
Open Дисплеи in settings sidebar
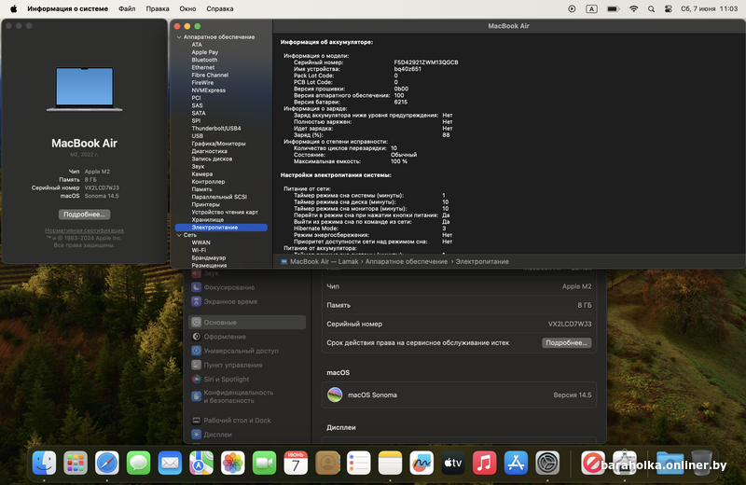pyautogui.click(x=212, y=435)
